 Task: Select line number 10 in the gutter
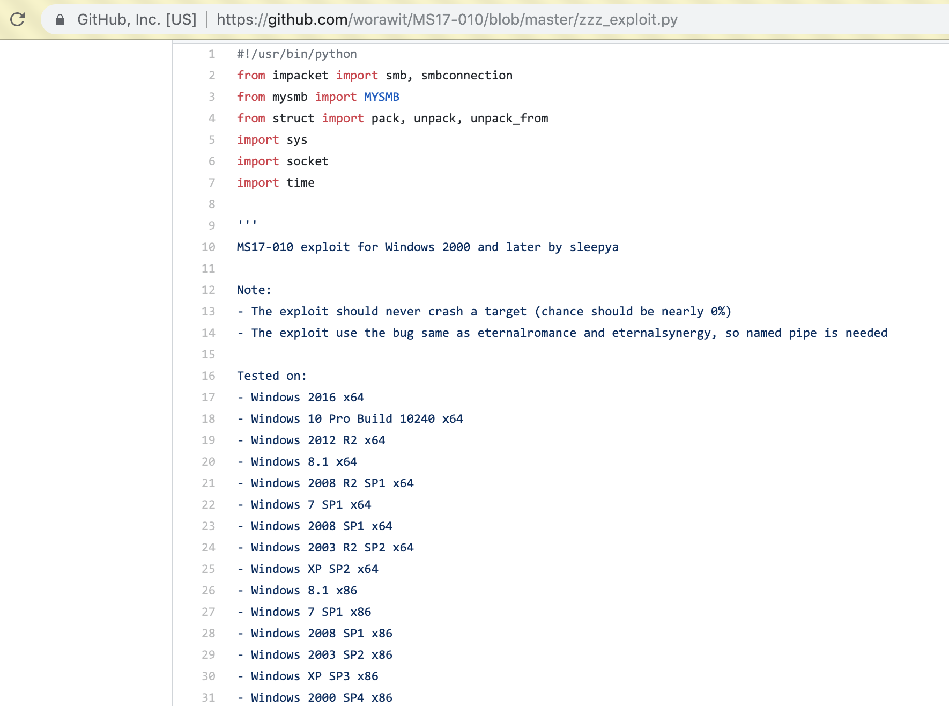click(209, 247)
